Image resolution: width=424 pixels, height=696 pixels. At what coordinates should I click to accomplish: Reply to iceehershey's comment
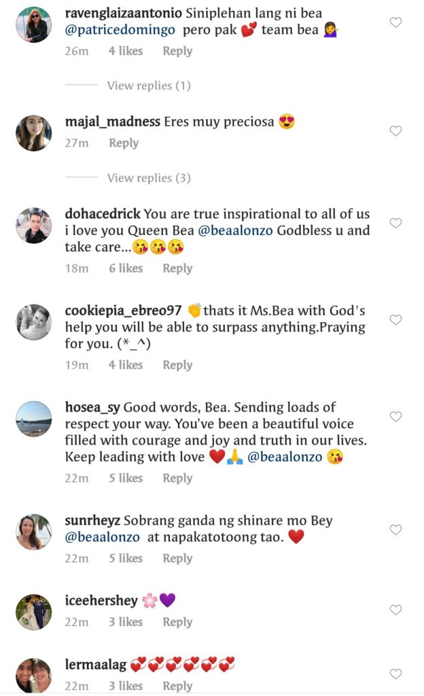177,623
